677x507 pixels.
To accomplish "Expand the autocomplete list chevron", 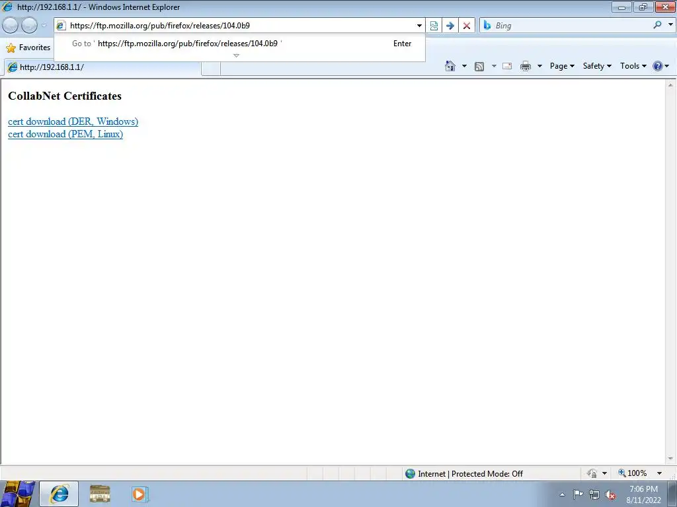I will [x=236, y=55].
